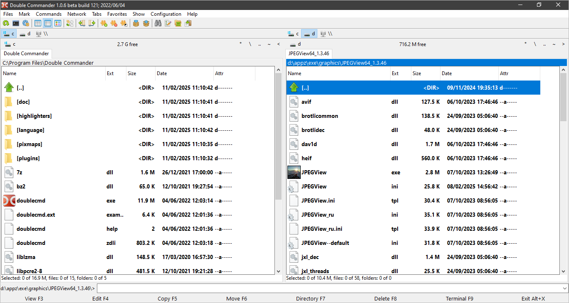Open the Configuration menu
Image resolution: width=569 pixels, height=303 pixels.
pyautogui.click(x=166, y=14)
